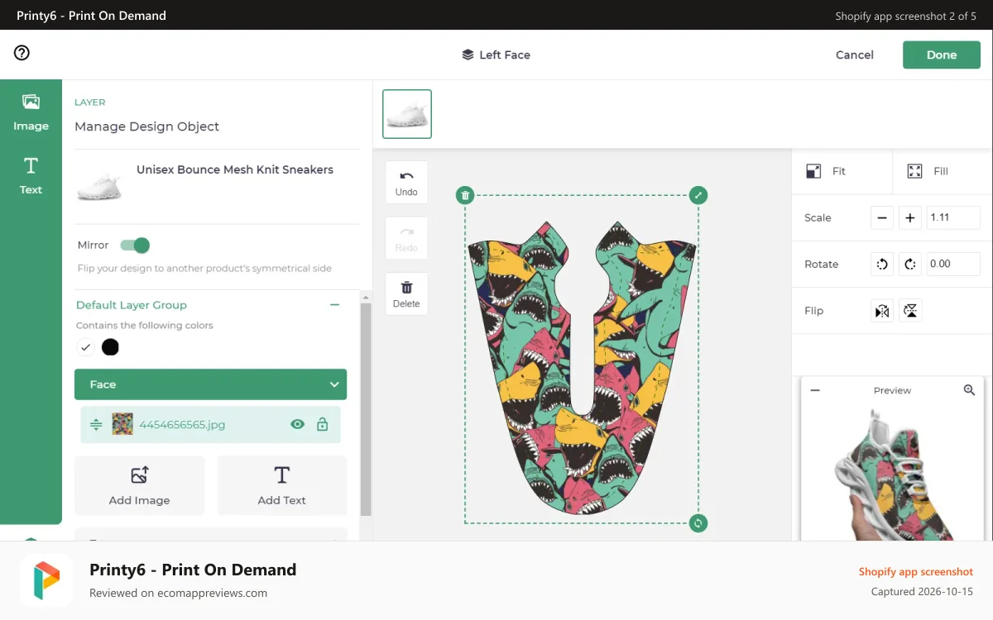Click the shark pattern design on canvas
Viewport: 993px width, 620px height.
582,368
